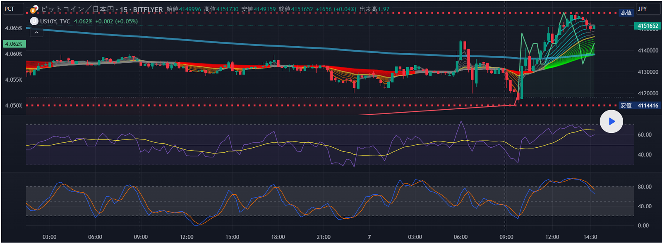This screenshot has width=662, height=243.
Task: Click the green 4.062% yield label
Action: (14, 44)
